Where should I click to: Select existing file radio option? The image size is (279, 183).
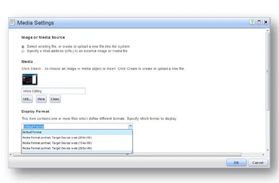click(23, 47)
